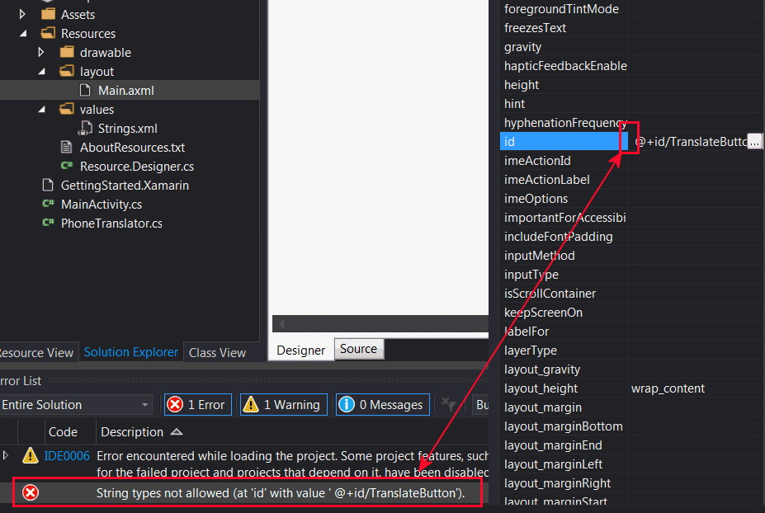
Task: Switch to the Solution Explorer tab
Action: click(x=130, y=352)
